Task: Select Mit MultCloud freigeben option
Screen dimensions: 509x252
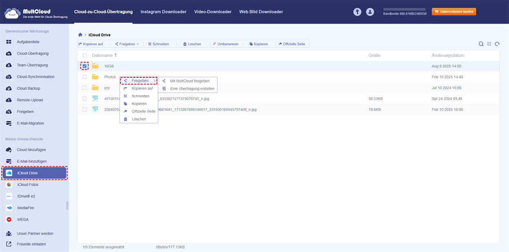Action: (189, 81)
